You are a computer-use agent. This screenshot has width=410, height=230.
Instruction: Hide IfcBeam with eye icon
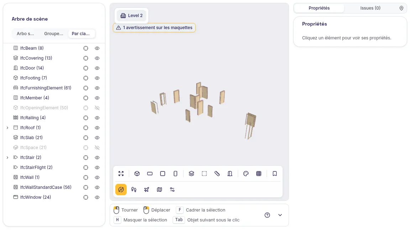pyautogui.click(x=97, y=48)
